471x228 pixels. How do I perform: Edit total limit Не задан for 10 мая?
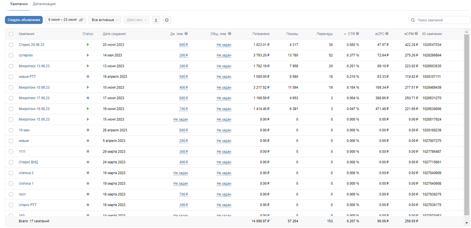point(224,130)
